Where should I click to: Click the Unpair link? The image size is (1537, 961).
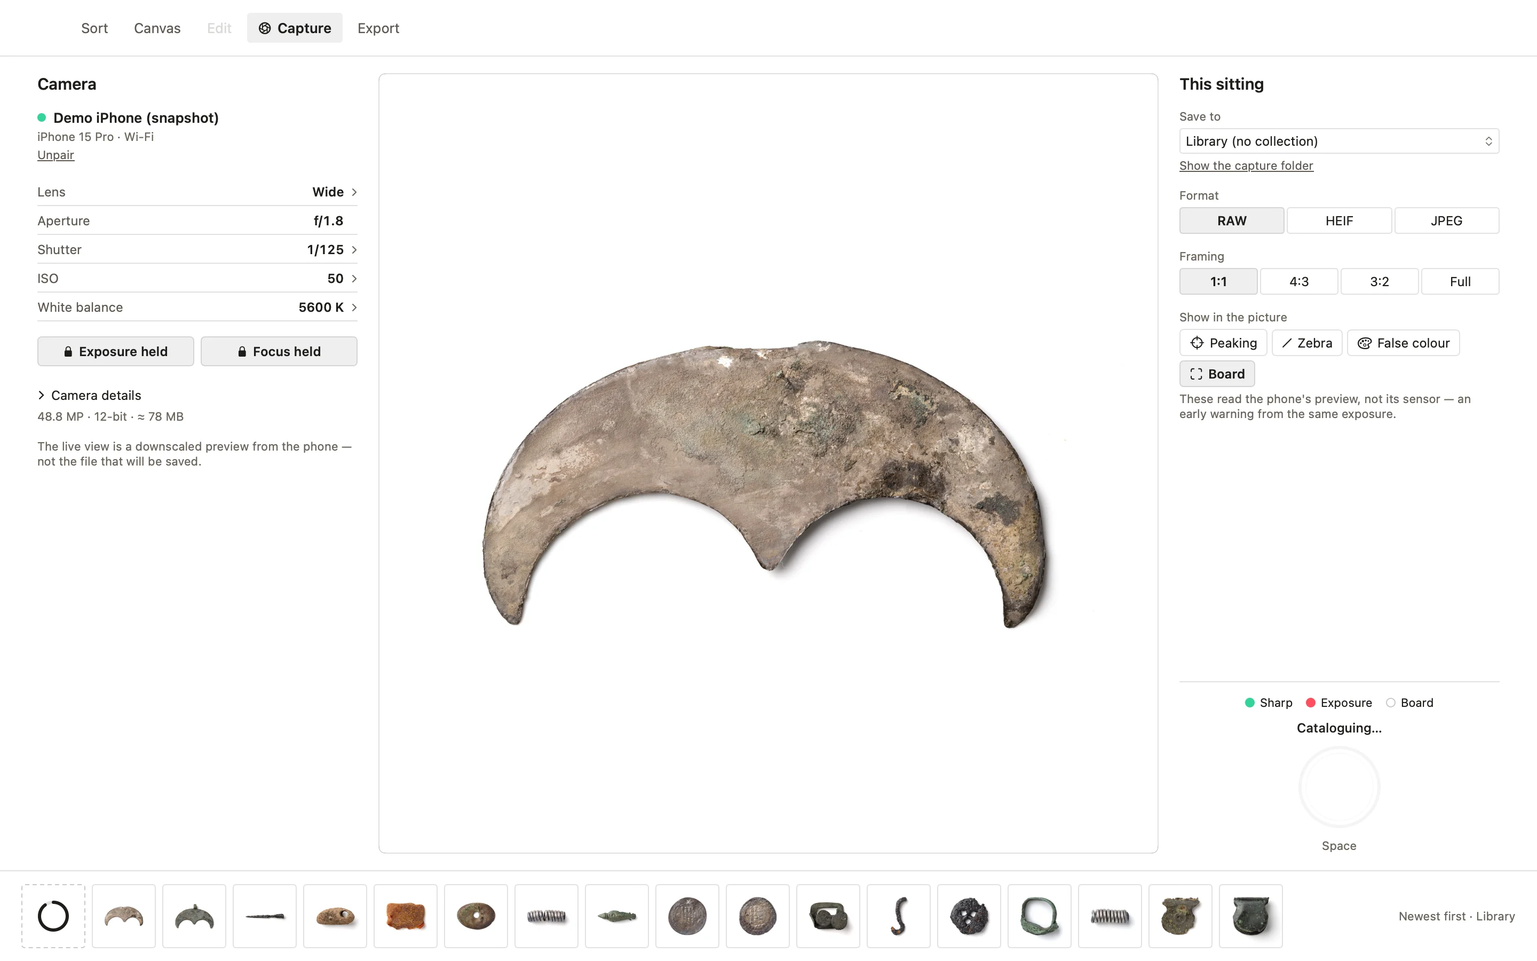(x=56, y=155)
